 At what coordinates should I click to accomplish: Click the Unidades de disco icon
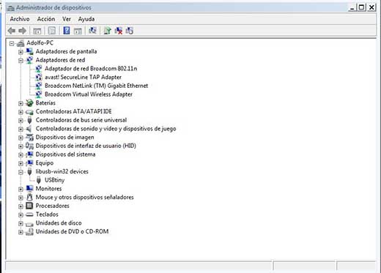[29, 223]
